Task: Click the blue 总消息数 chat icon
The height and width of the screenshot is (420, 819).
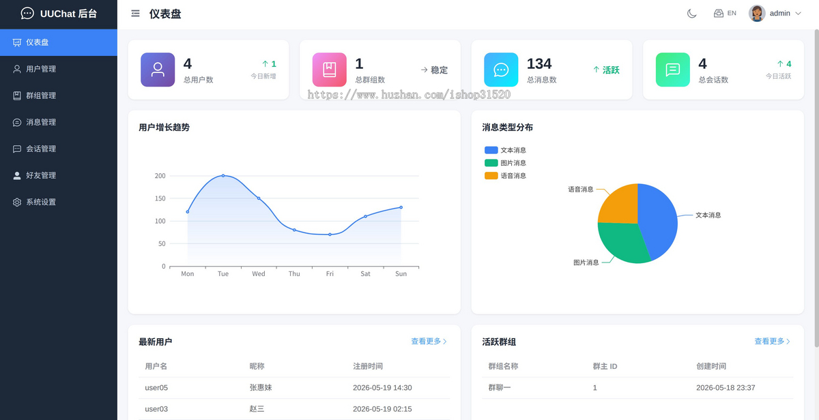Action: tap(501, 70)
